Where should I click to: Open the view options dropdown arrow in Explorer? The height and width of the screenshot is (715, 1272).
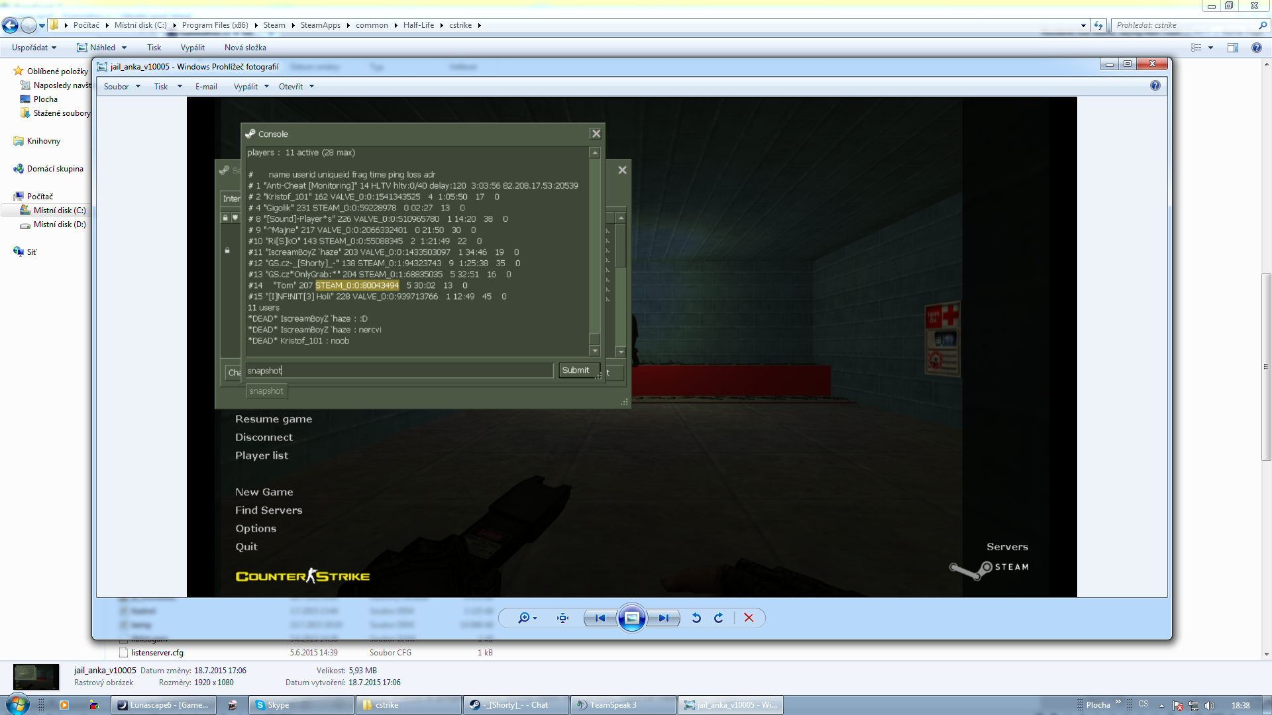coord(1210,48)
